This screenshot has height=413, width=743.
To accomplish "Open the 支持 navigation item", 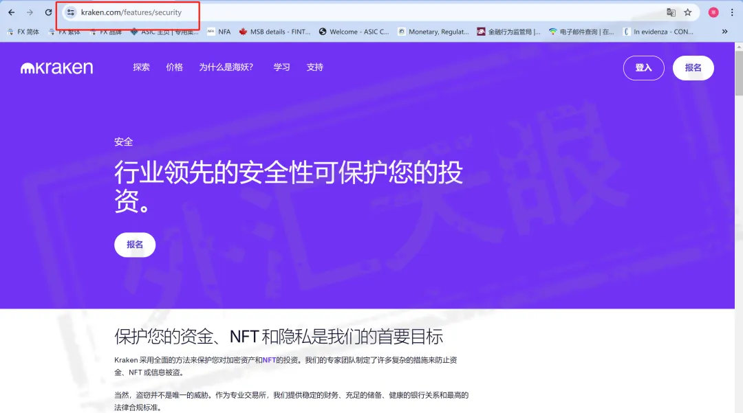I will pyautogui.click(x=314, y=67).
